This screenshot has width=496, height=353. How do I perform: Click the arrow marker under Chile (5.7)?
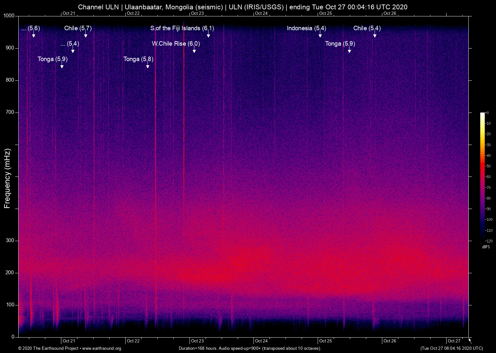coord(85,35)
